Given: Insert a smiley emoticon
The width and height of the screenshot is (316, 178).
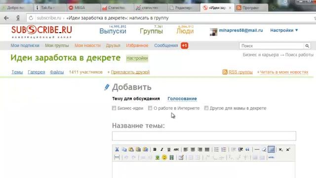Looking at the screenshot, I should (164, 157).
